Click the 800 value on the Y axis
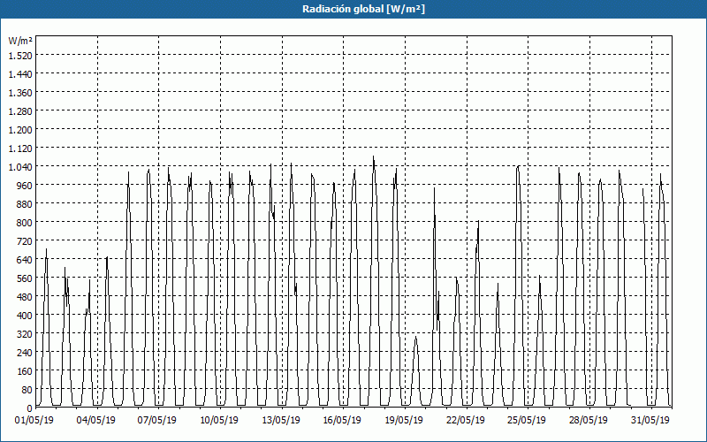The height and width of the screenshot is (442, 707). coord(25,223)
